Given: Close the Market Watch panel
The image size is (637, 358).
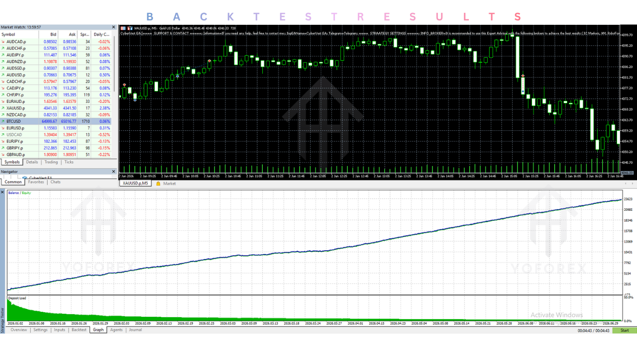Looking at the screenshot, I should click(113, 27).
